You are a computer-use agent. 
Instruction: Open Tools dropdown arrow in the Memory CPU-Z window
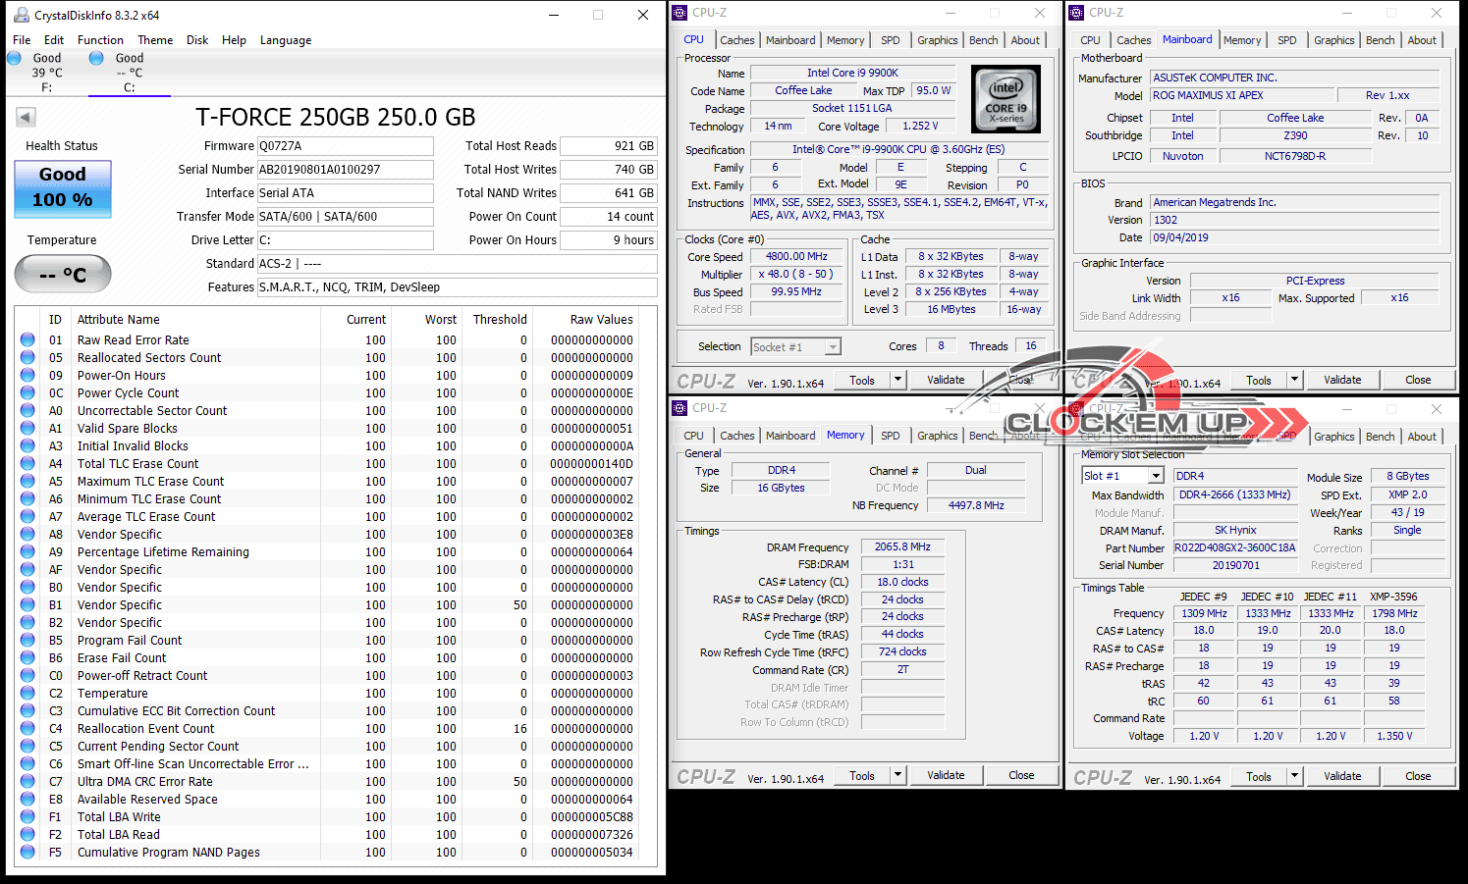897,775
